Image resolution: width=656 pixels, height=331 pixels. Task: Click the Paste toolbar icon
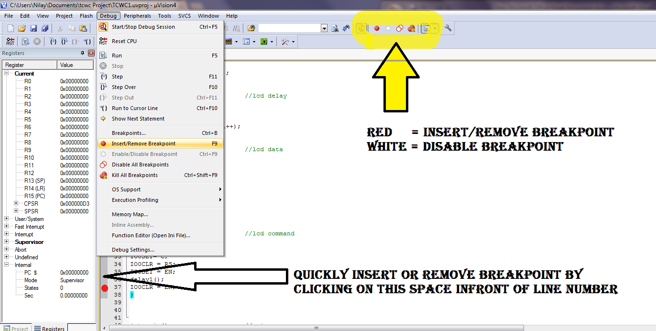[x=82, y=27]
